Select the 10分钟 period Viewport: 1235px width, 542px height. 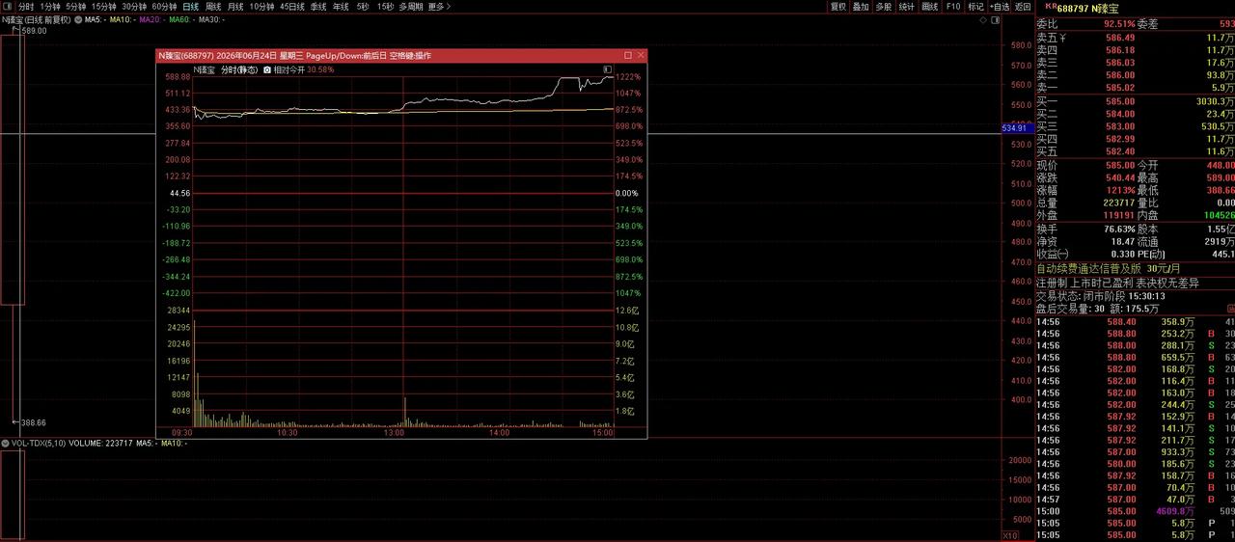[x=261, y=6]
